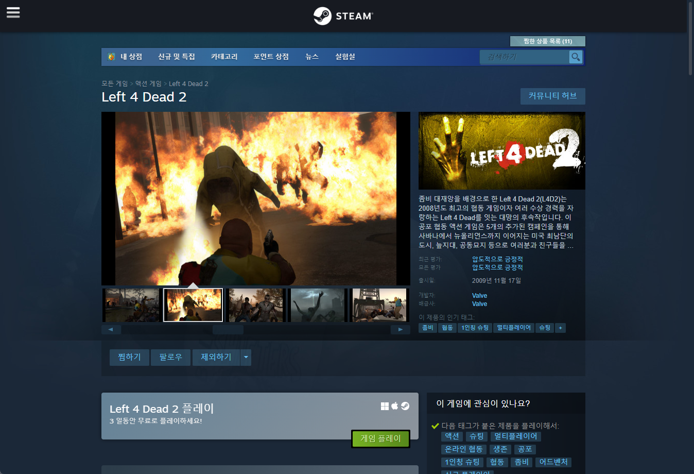Click the 협동 popular tag
Screen dimensions: 694x474
coord(447,328)
